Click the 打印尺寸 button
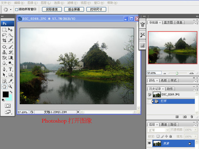The width and height of the screenshot is (199, 149). point(96,10)
